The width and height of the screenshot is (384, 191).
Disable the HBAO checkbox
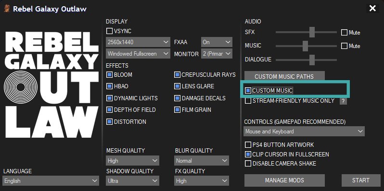[x=109, y=86]
